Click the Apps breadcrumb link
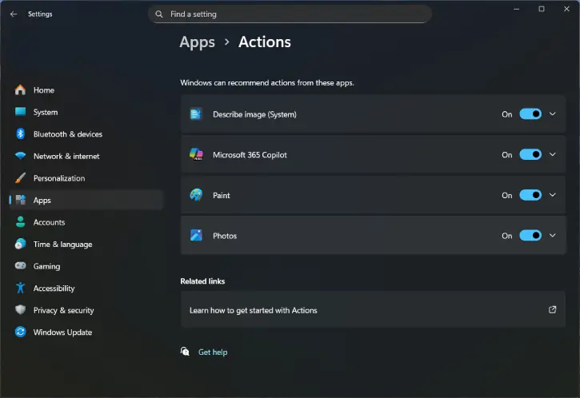Viewport: 580px width, 398px height. (x=197, y=42)
